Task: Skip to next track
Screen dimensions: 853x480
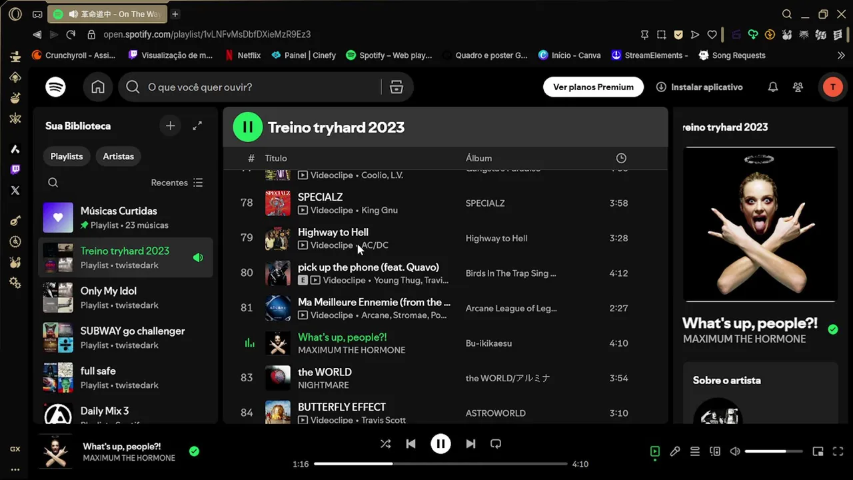Action: pyautogui.click(x=470, y=444)
